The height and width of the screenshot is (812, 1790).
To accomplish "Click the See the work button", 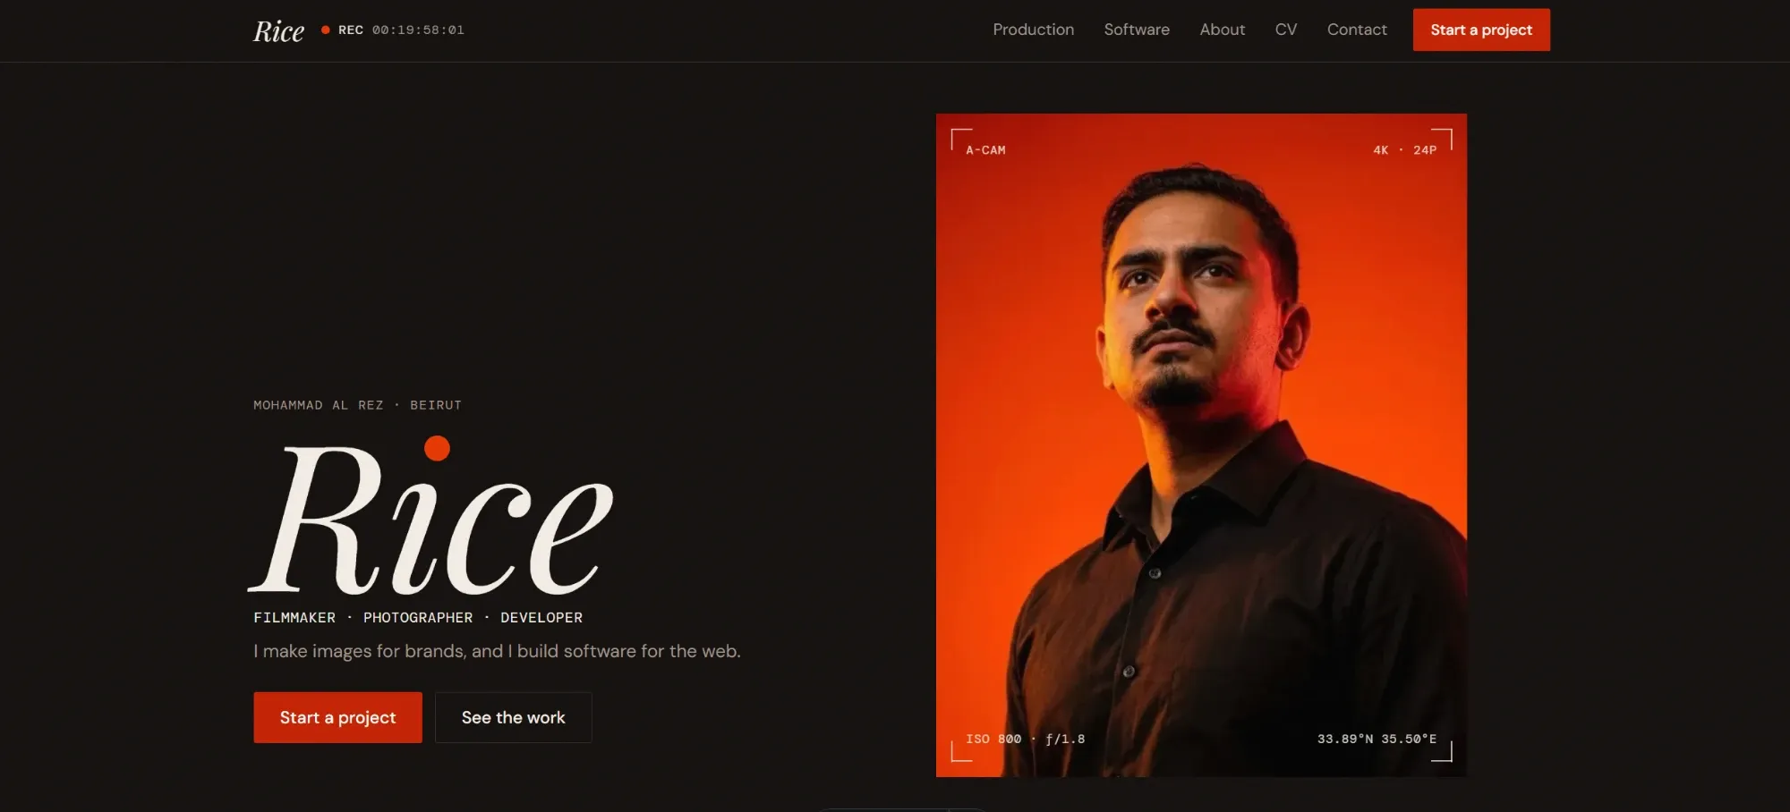I will [513, 717].
